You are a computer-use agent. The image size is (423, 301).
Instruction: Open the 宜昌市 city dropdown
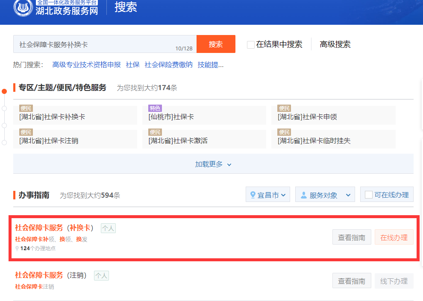pyautogui.click(x=268, y=195)
